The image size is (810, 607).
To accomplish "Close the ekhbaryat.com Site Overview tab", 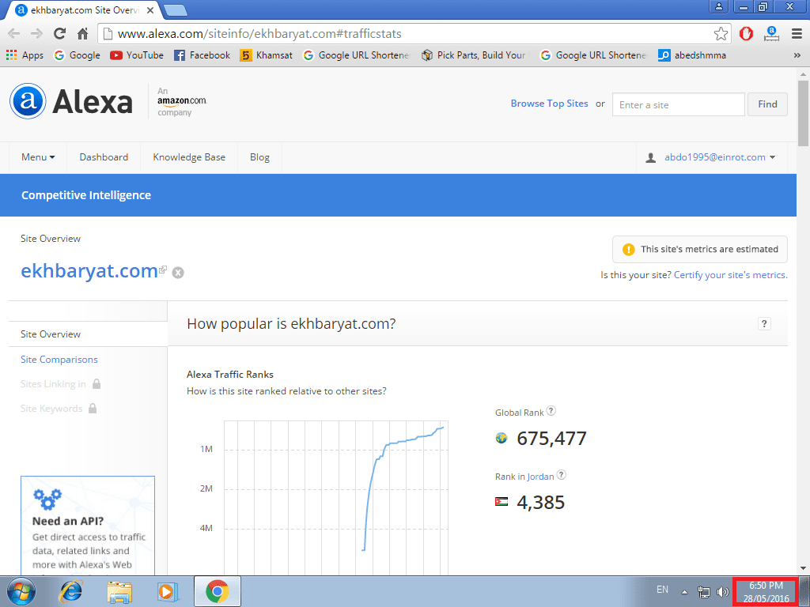I will tap(150, 9).
